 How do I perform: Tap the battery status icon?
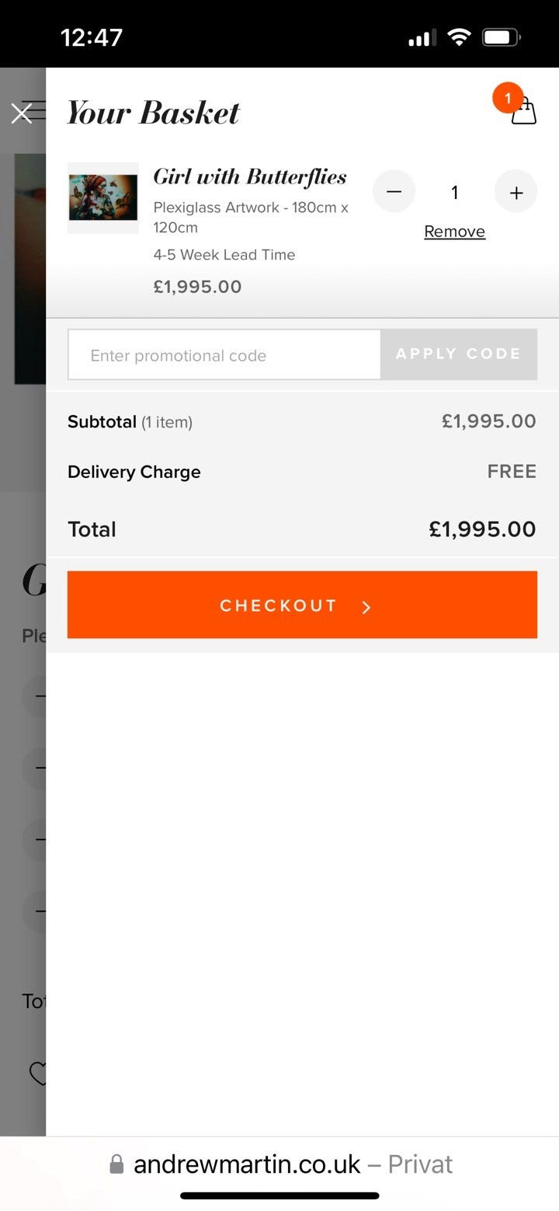click(502, 37)
